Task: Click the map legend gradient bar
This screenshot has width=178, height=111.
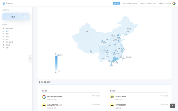Action: pos(56,63)
